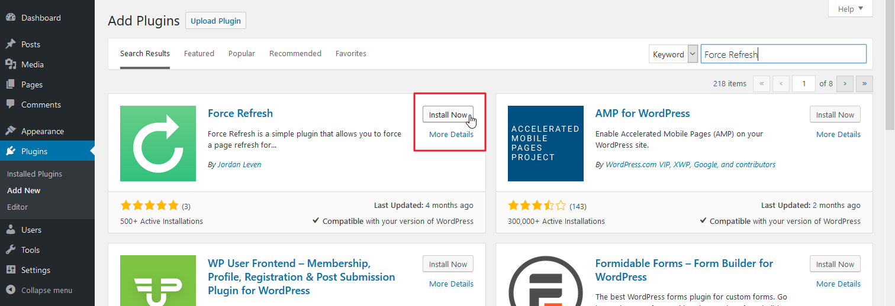Open the WP User Frontend plugin thumbnail

click(158, 281)
